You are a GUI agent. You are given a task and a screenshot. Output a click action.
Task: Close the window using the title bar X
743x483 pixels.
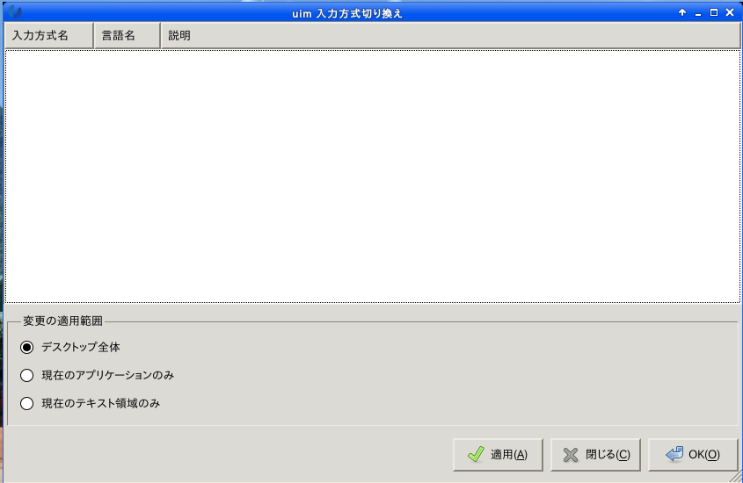point(730,13)
